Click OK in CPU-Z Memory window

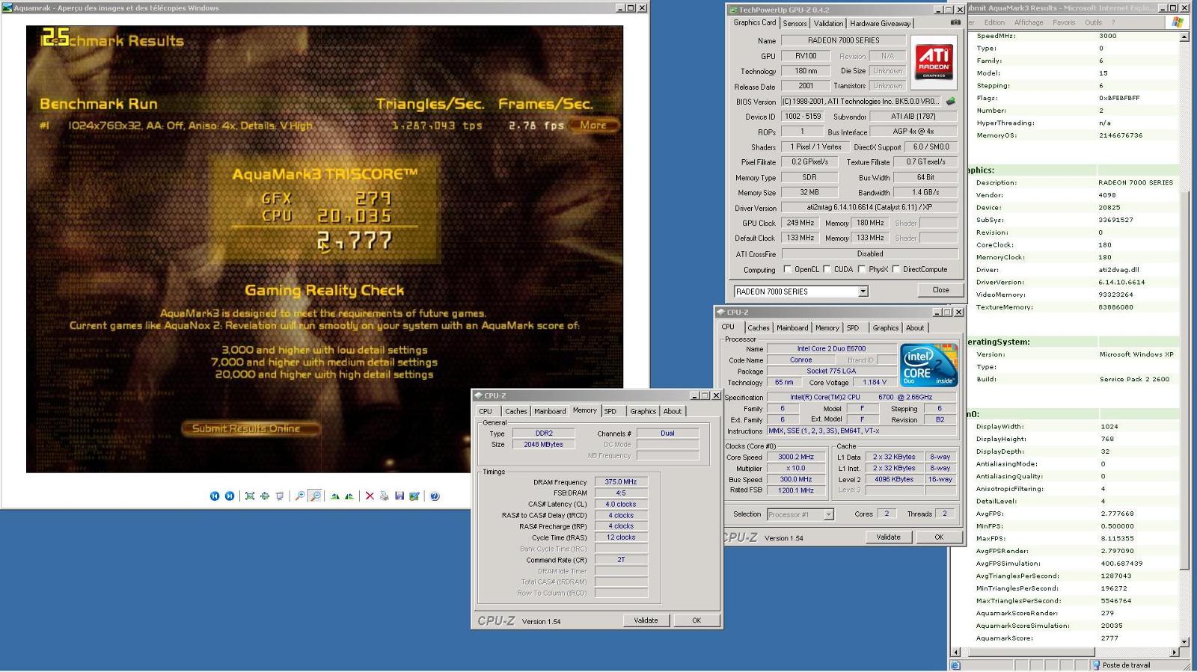697,620
